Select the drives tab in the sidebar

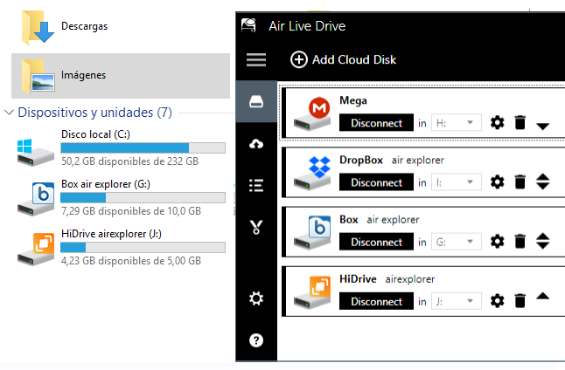coord(256,101)
